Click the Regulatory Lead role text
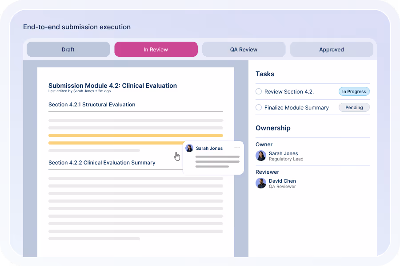 286,159
